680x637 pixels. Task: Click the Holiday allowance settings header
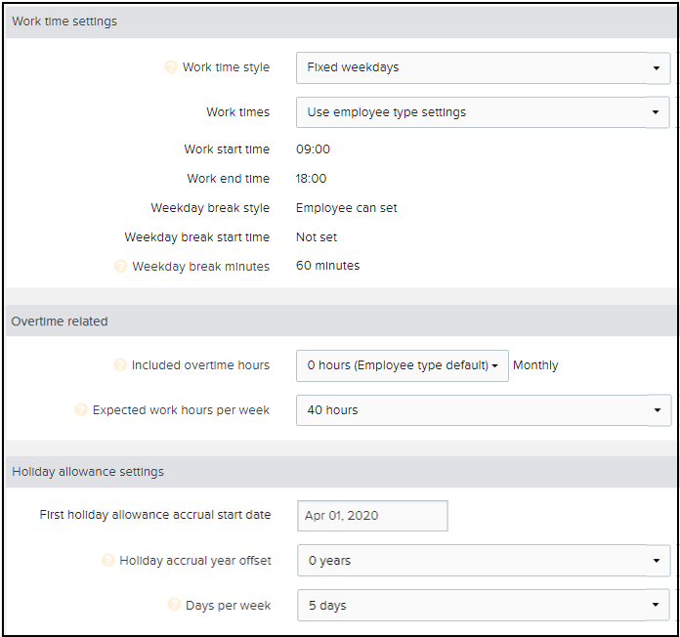click(341, 471)
